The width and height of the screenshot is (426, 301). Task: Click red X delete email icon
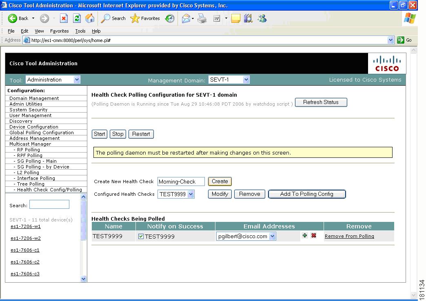point(314,235)
